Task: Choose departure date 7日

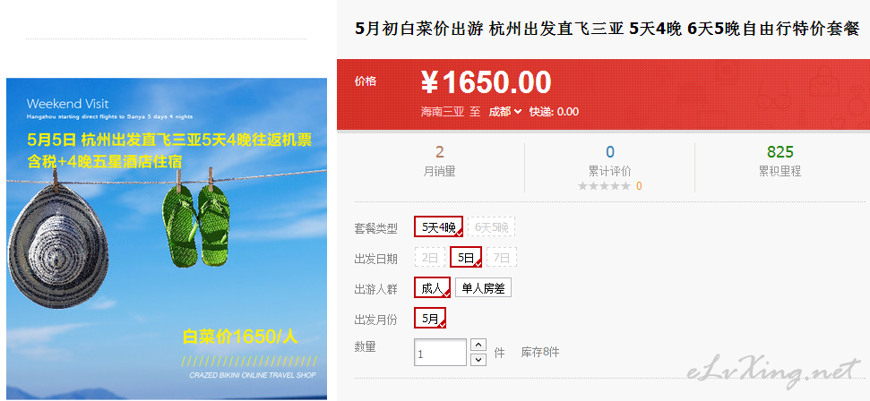Action: [502, 258]
